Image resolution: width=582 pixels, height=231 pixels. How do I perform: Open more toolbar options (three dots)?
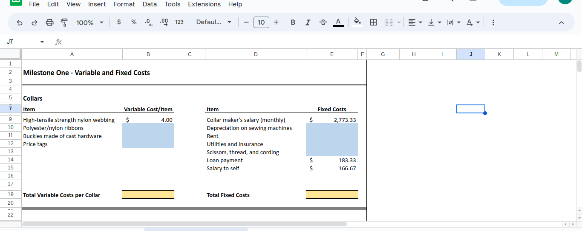[x=493, y=22]
